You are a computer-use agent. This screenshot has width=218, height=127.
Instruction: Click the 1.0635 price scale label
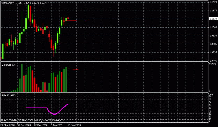tap(213, 52)
